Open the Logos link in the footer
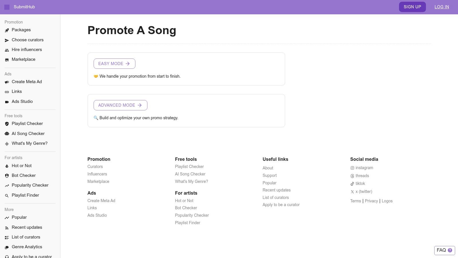This screenshot has width=458, height=258. pyautogui.click(x=387, y=201)
